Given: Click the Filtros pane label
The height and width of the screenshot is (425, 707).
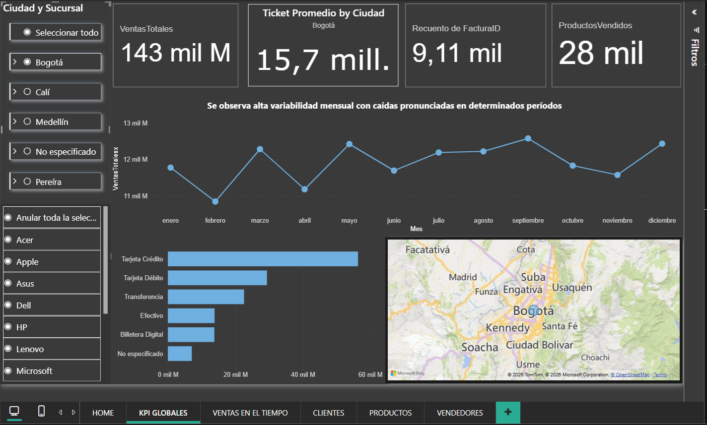Looking at the screenshot, I should (x=695, y=53).
